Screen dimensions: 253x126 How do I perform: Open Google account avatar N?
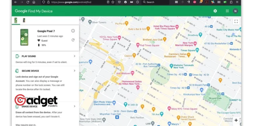235,11
